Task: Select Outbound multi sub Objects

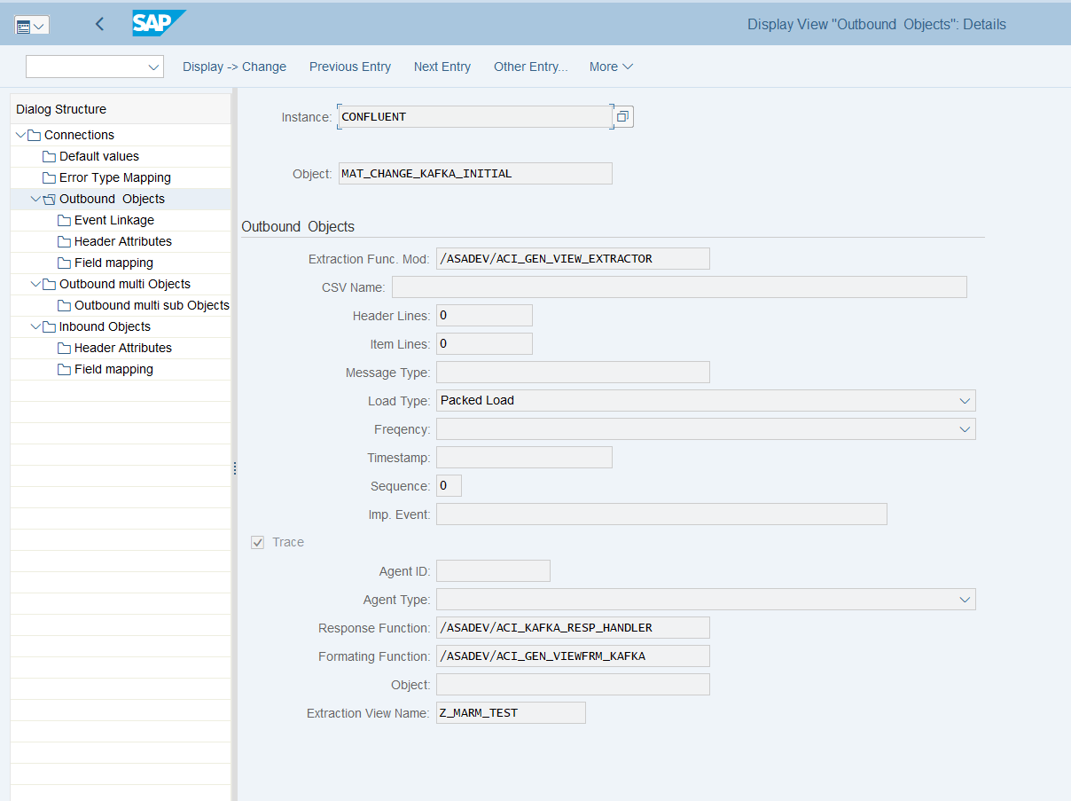Action: click(152, 305)
